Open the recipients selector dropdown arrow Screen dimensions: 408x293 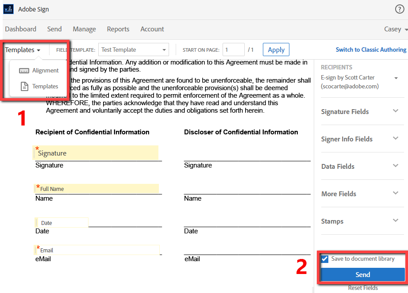coord(396,78)
